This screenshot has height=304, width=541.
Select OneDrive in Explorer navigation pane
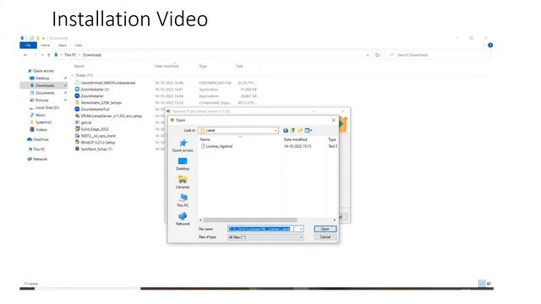(41, 139)
